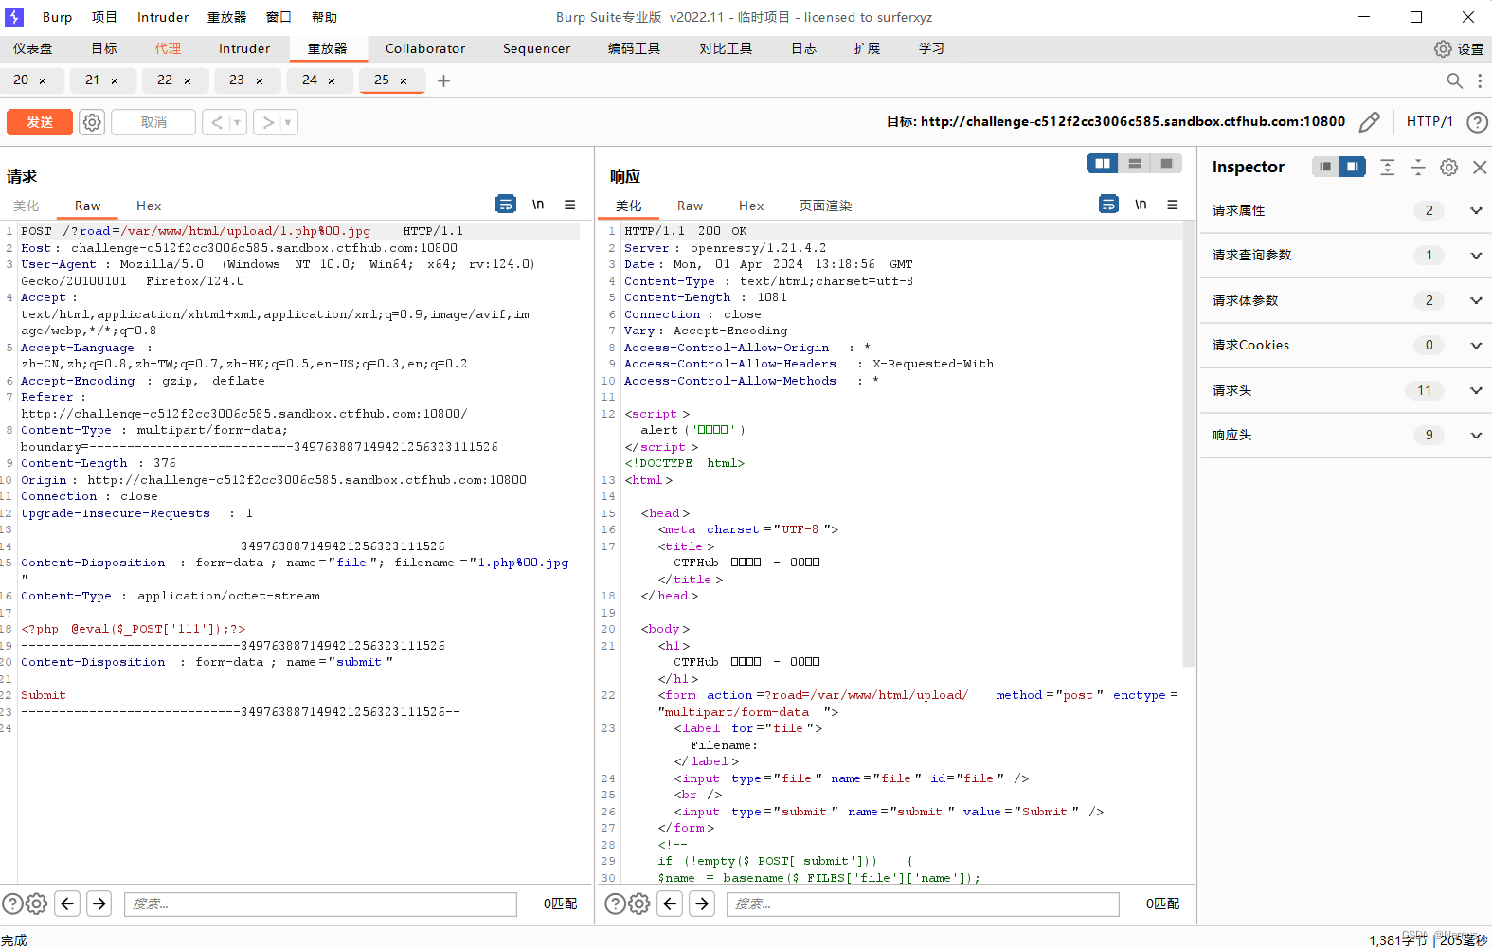The image size is (1492, 948).
Task: Open response search settings gear
Action: 639,903
